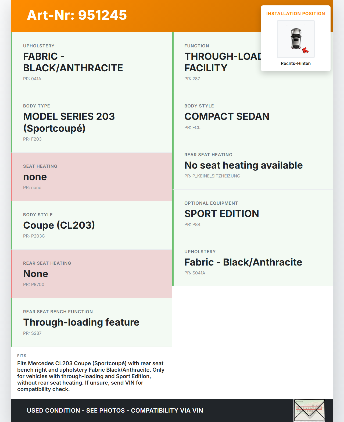Click the FITS compatibility description paragraph
Image resolution: width=344 pixels, height=422 pixels.
(x=91, y=376)
